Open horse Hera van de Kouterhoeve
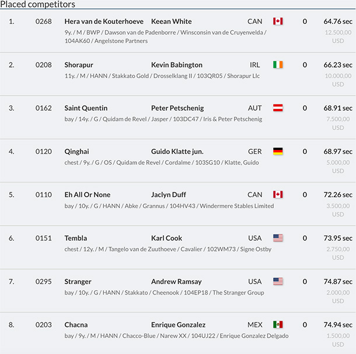356x354 pixels. (104, 22)
